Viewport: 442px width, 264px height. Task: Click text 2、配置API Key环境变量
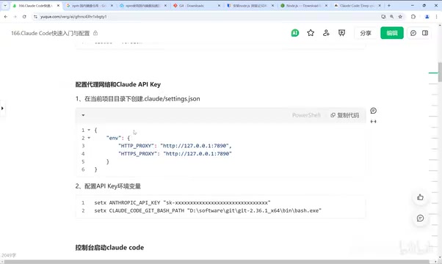[108, 186]
